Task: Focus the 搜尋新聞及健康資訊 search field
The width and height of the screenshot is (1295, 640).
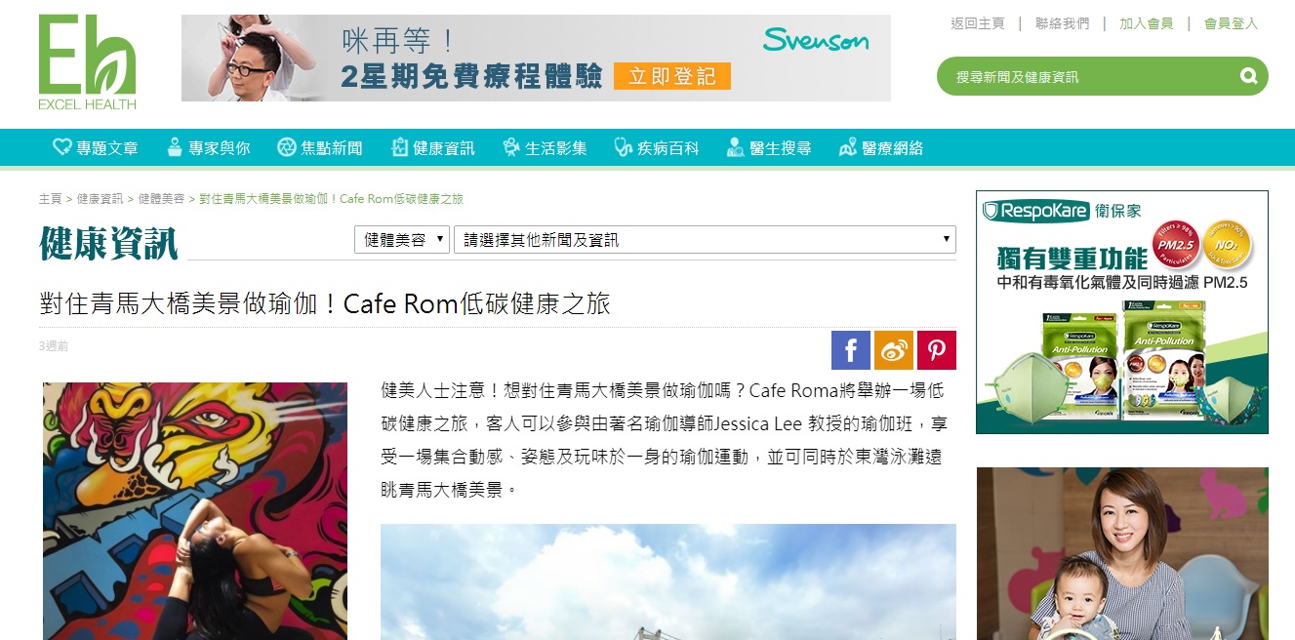Action: pos(1083,76)
